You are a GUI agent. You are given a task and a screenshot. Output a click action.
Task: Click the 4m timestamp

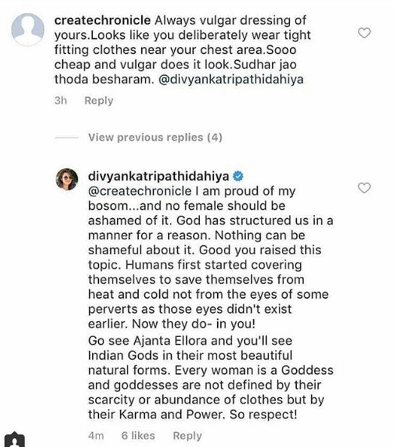tap(95, 435)
